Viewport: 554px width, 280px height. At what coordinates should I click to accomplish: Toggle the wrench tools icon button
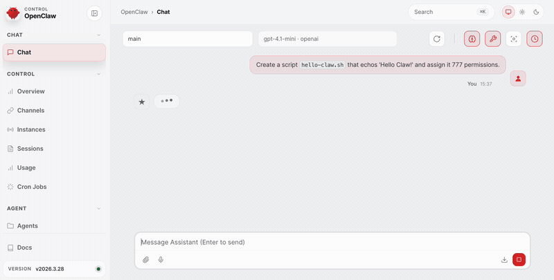click(493, 39)
